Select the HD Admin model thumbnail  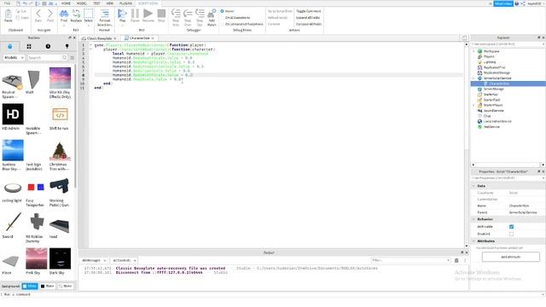pyautogui.click(x=13, y=113)
